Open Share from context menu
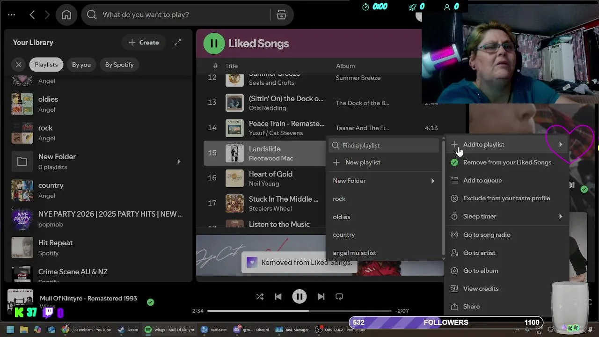The image size is (599, 337). point(507,307)
